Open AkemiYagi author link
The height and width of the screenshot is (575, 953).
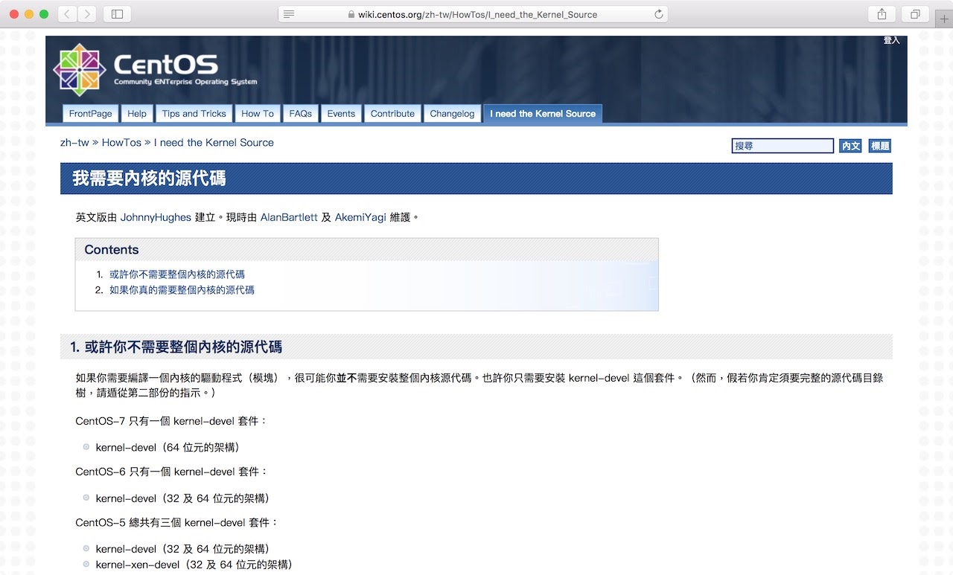[x=360, y=218]
